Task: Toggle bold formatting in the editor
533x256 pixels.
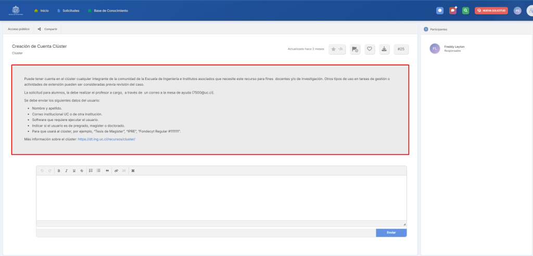Action: (59, 171)
